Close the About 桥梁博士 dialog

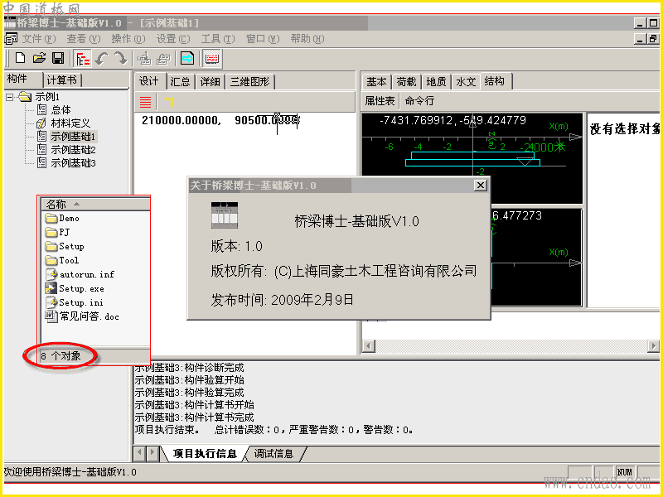pos(481,185)
